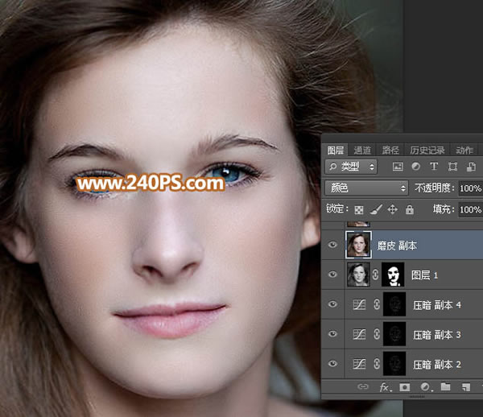Select the 图层 tab

point(336,151)
